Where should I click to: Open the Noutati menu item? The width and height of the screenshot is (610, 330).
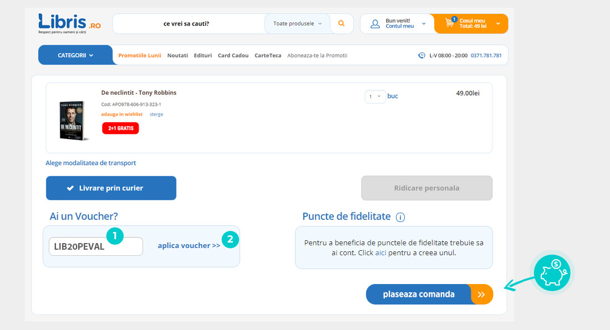[177, 55]
